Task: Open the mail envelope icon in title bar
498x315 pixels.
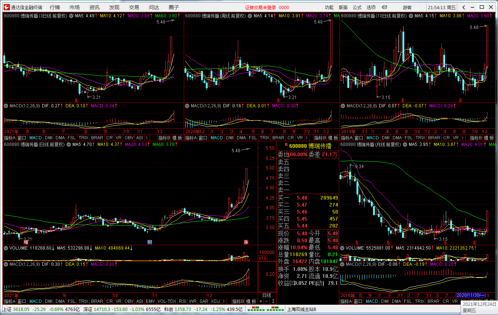Action: click(x=384, y=7)
